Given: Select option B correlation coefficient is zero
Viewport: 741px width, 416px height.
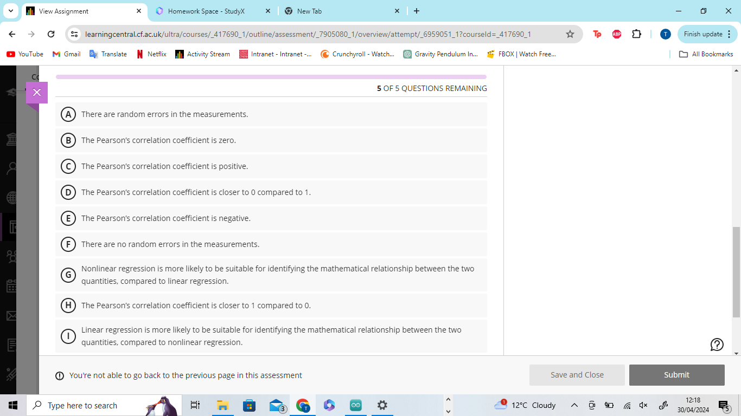Looking at the screenshot, I should pyautogui.click(x=68, y=140).
